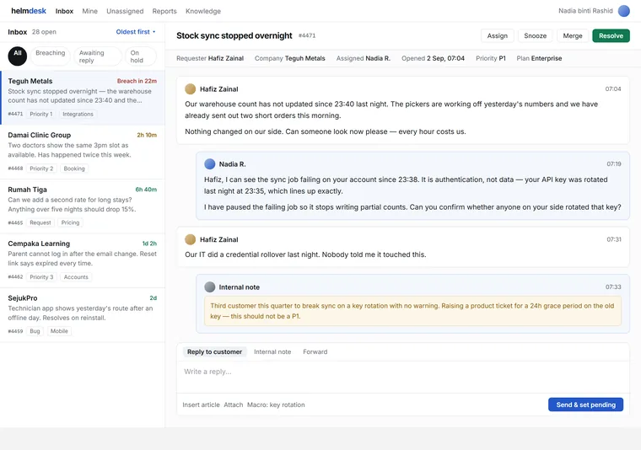Screen dimensions: 641x450
Task: Click the Request tag on Rumah Tiga
Action: [40, 222]
